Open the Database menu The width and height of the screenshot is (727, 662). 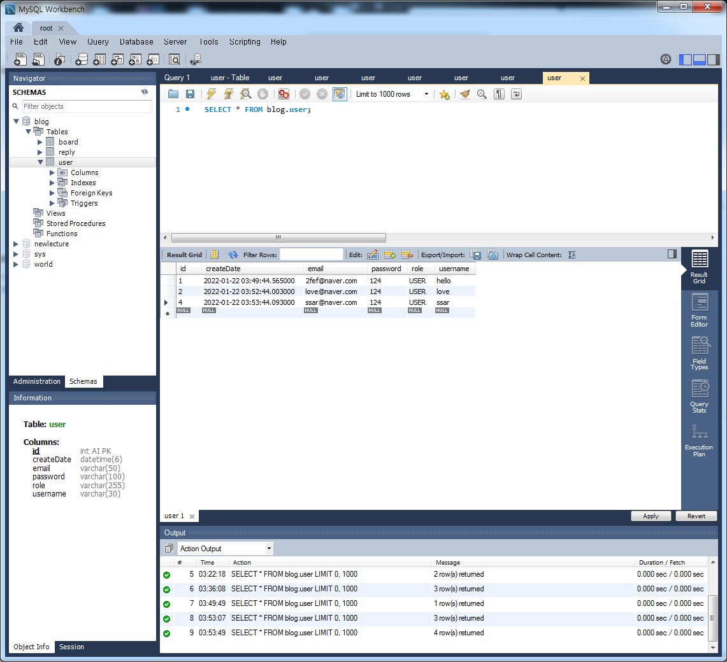136,42
